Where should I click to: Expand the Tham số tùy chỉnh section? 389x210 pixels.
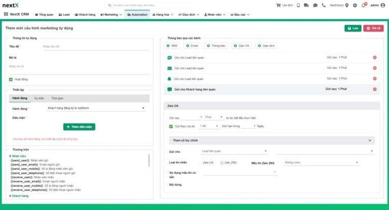pyautogui.click(x=272, y=141)
